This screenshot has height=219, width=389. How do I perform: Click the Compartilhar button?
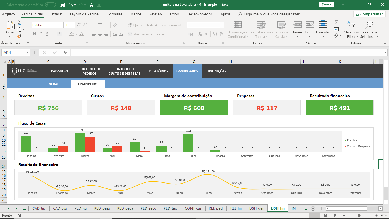click(x=369, y=14)
